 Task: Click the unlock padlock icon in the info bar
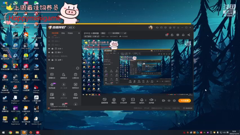point(172,35)
